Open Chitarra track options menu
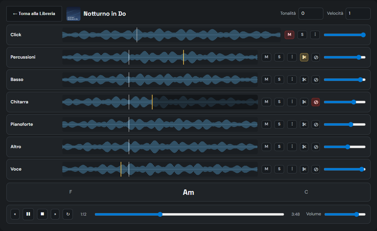The image size is (377, 231). coord(292,102)
